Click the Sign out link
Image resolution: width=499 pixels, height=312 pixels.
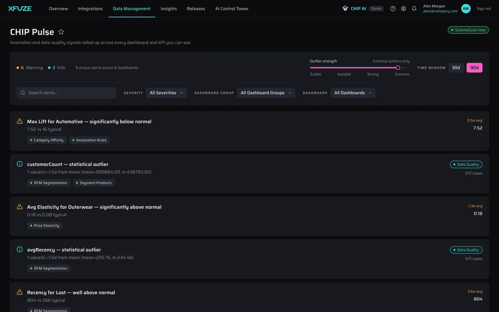484,9
